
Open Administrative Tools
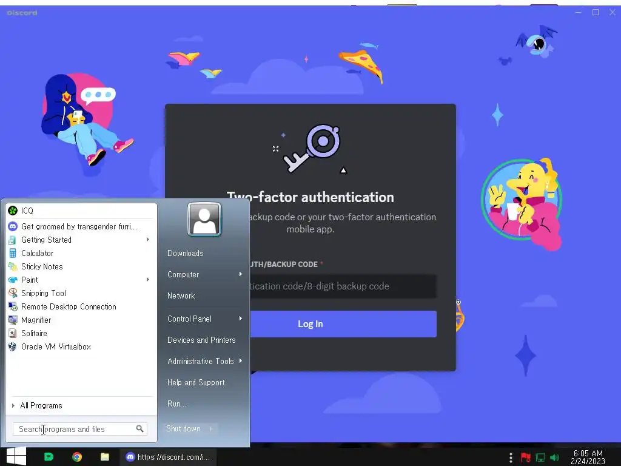click(x=200, y=361)
